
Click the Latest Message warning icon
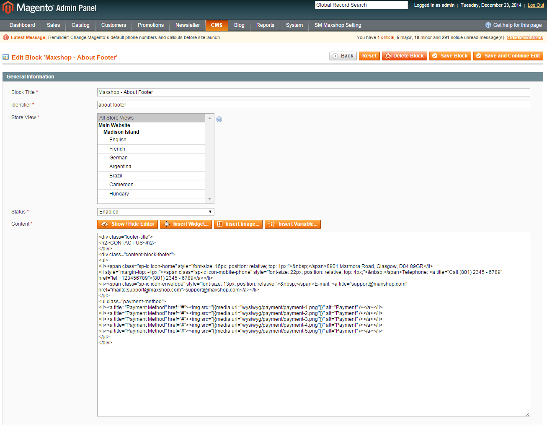(x=6, y=37)
